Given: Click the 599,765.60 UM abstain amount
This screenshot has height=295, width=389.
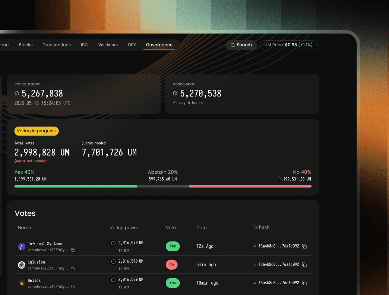Looking at the screenshot, I should 163,179.
